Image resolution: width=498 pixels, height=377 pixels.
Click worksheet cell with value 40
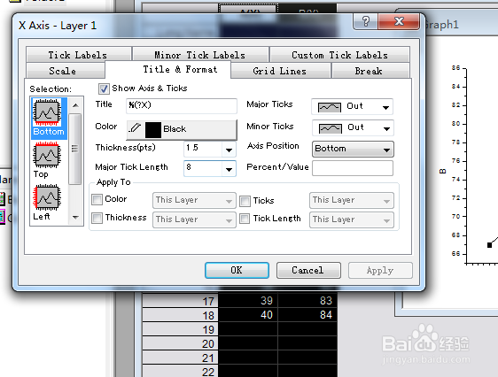point(248,315)
